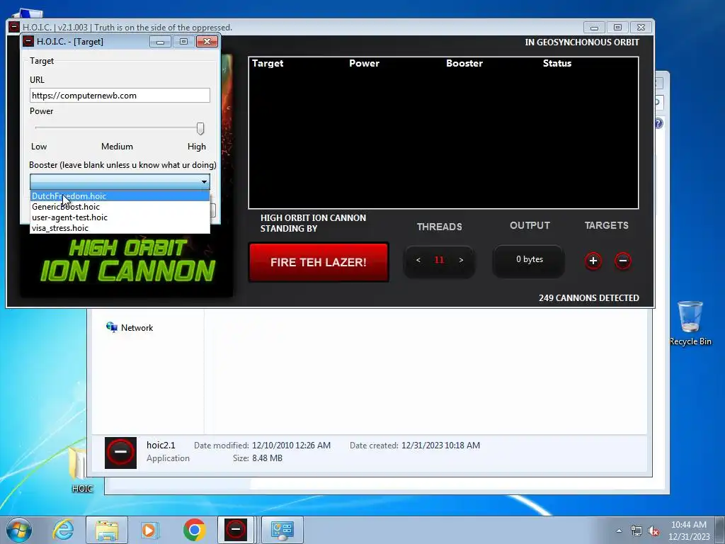
Task: Click the 0 bytes output display
Action: pos(530,259)
